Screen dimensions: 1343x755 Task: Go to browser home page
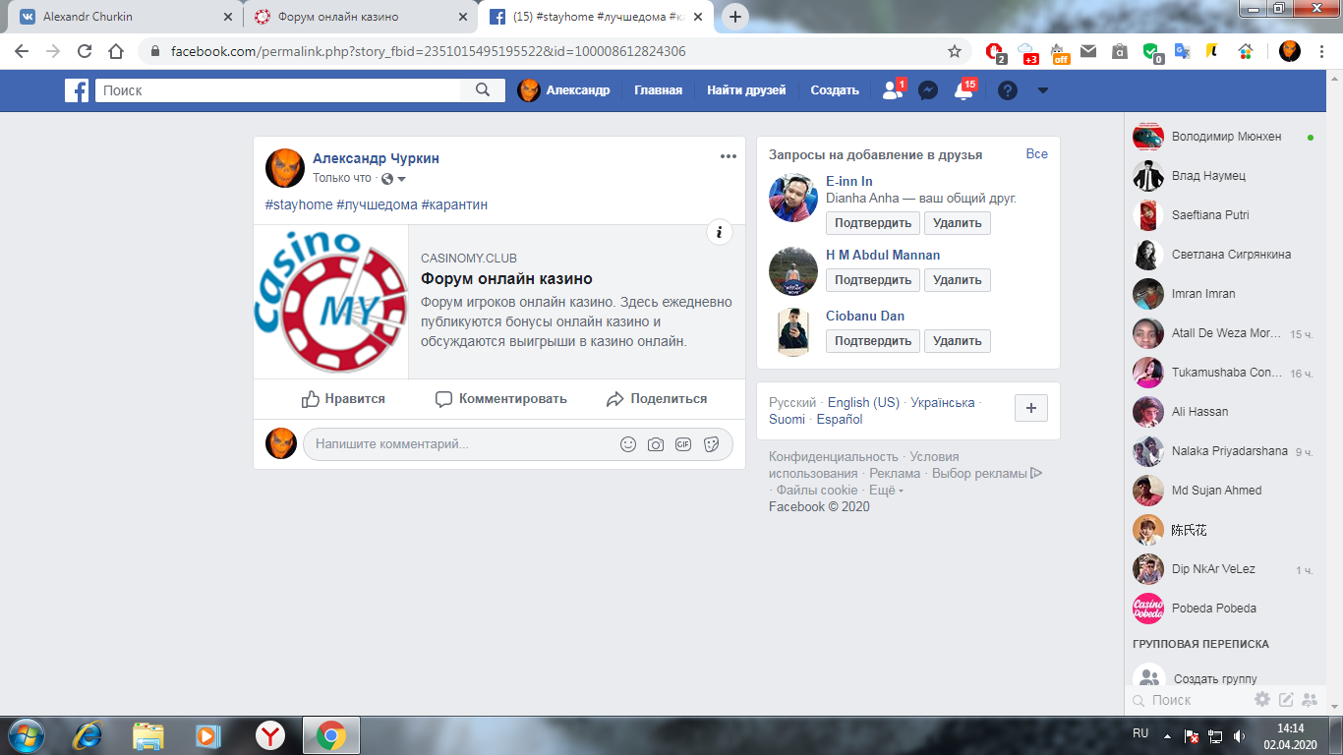pyautogui.click(x=116, y=51)
